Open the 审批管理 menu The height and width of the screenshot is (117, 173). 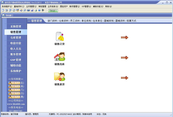(42, 7)
